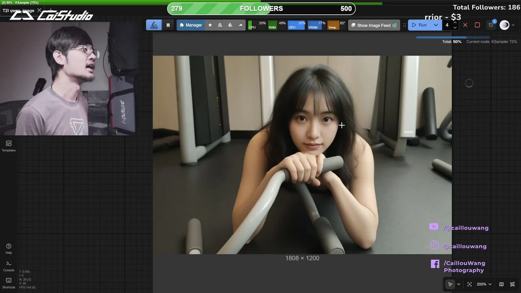Click the Temp monitor reading
521x293 pixels.
point(336,25)
